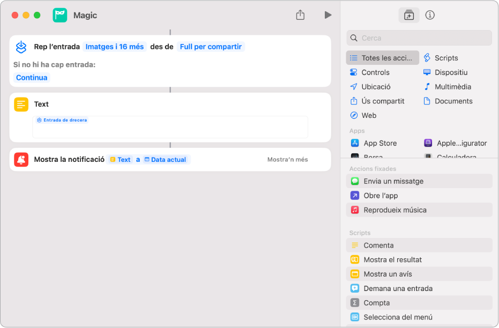Viewport: 499px width, 328px height.
Task: Click the Text action title label
Action: coord(41,105)
